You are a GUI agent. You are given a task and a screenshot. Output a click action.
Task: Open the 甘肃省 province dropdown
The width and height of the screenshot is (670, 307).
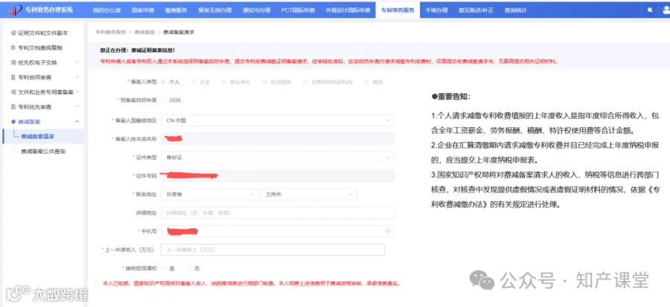(209, 194)
